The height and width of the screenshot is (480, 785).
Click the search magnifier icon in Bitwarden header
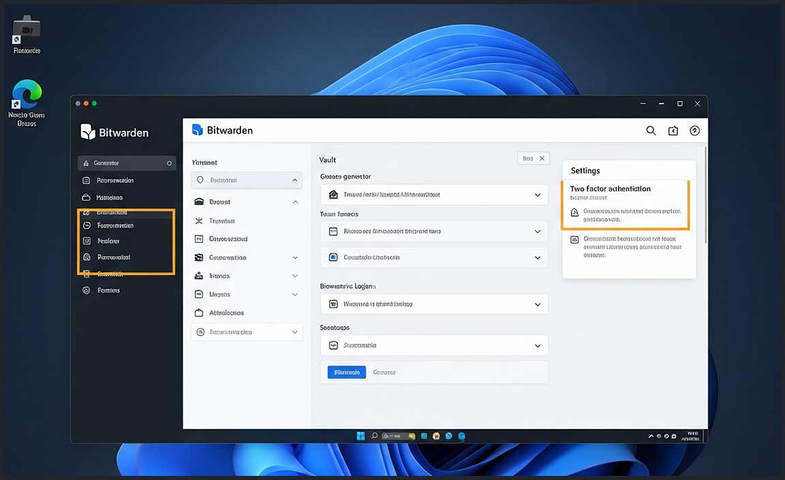point(651,131)
